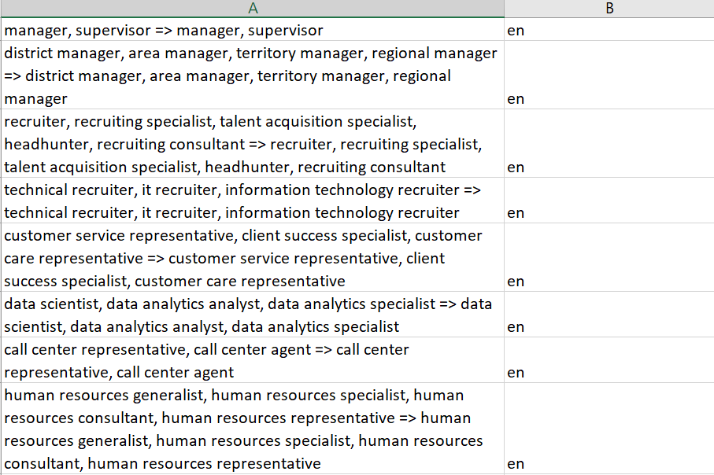
Task: Click 'en' cell beside data scientist row
Action: tap(609, 315)
